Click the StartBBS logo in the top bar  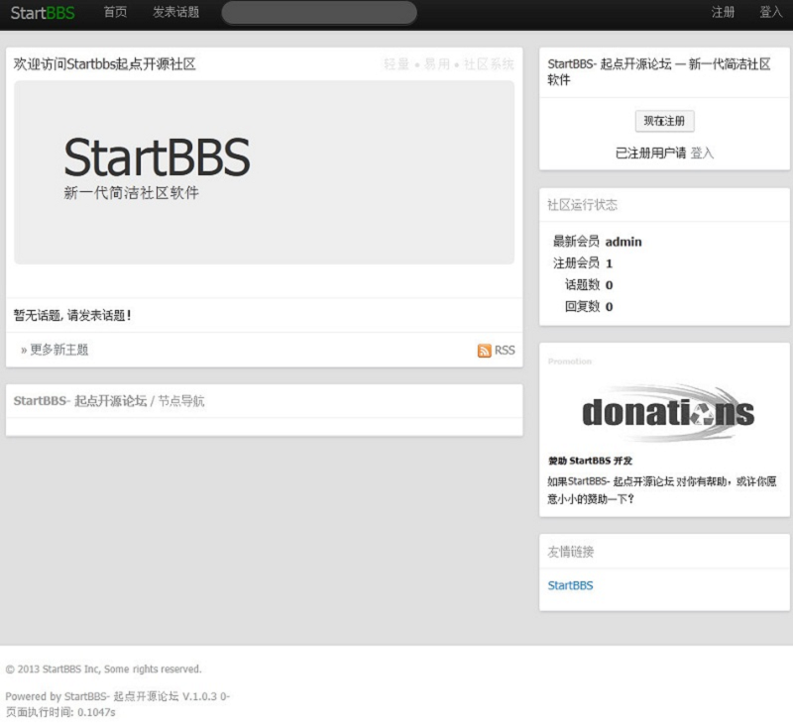43,13
